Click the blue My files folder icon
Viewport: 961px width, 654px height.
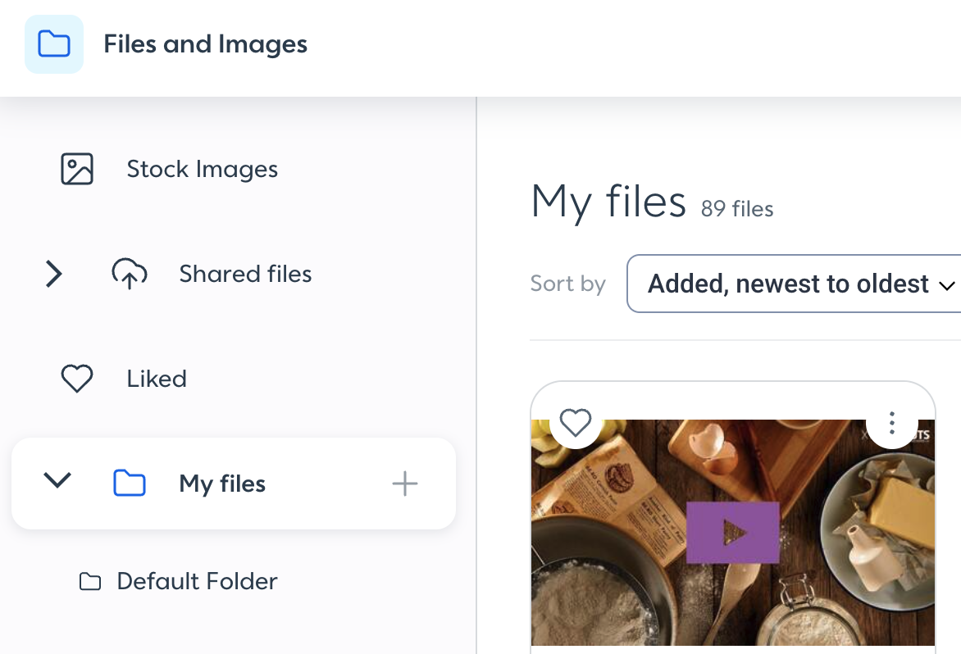click(x=130, y=484)
